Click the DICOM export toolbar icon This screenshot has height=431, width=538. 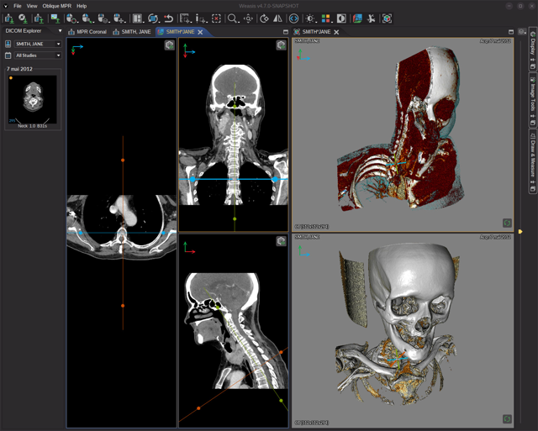40,18
